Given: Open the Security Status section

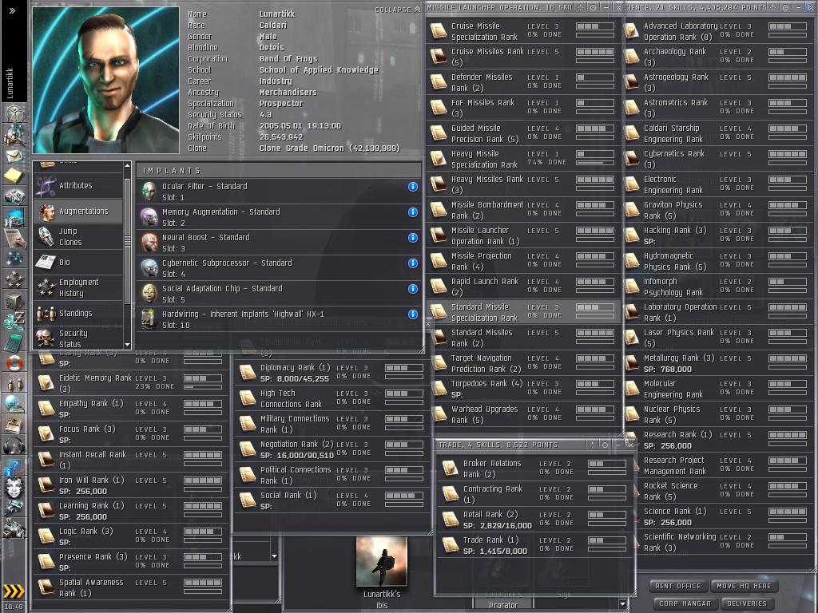Looking at the screenshot, I should tap(78, 338).
